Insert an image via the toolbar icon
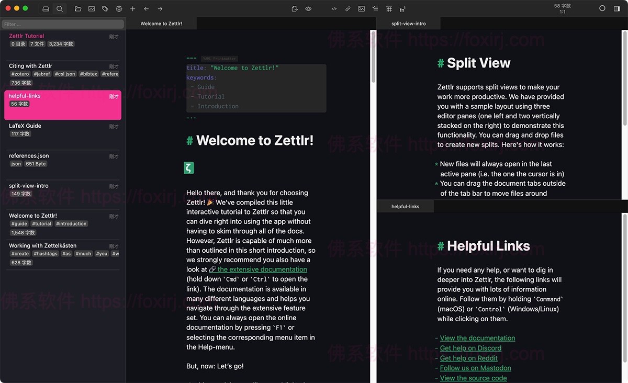This screenshot has height=383, width=628. [x=362, y=8]
